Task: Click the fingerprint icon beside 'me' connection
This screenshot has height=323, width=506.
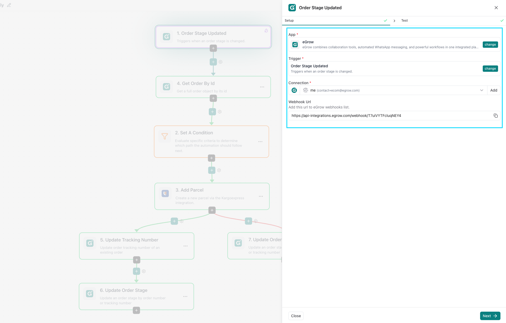Action: click(x=306, y=90)
